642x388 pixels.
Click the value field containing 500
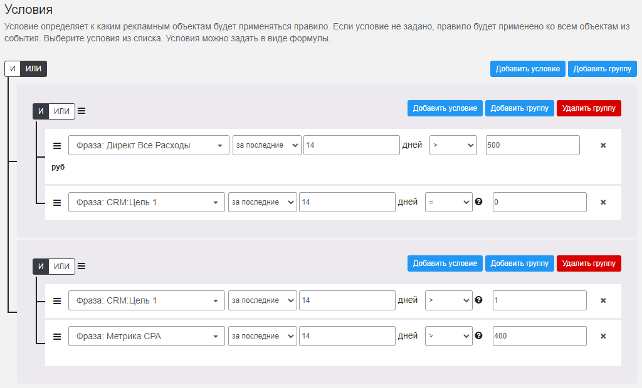click(x=532, y=145)
